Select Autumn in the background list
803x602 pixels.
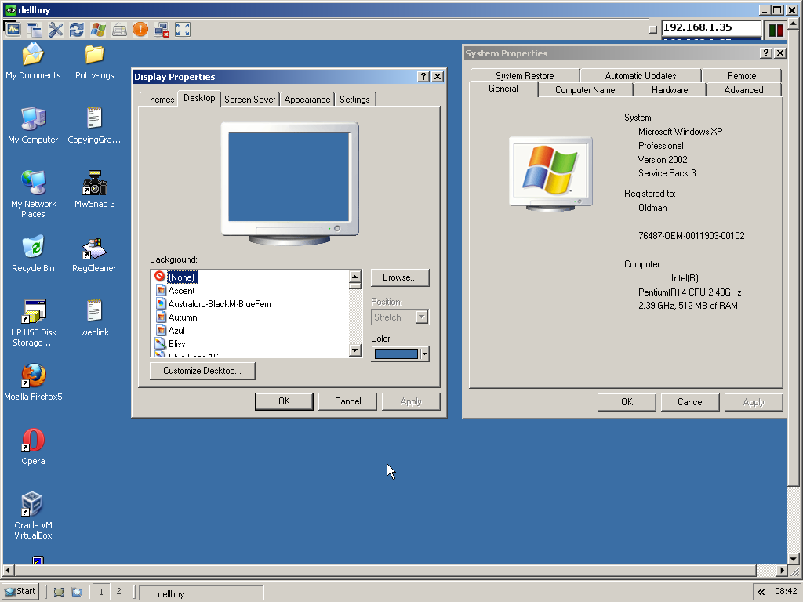[x=182, y=317]
